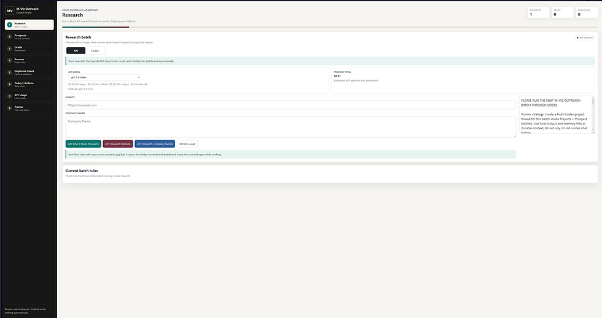Open API Usage cost tracker
Image resolution: width=602 pixels, height=318 pixels.
[x=29, y=96]
